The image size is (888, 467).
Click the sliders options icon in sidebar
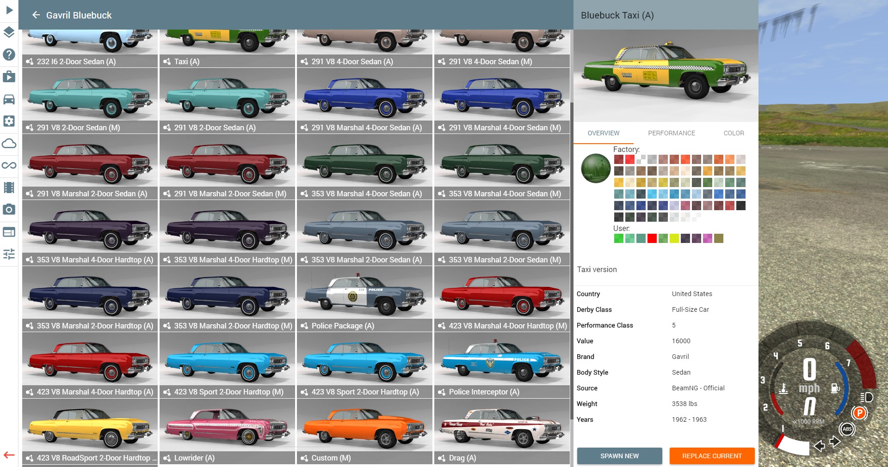tap(9, 254)
